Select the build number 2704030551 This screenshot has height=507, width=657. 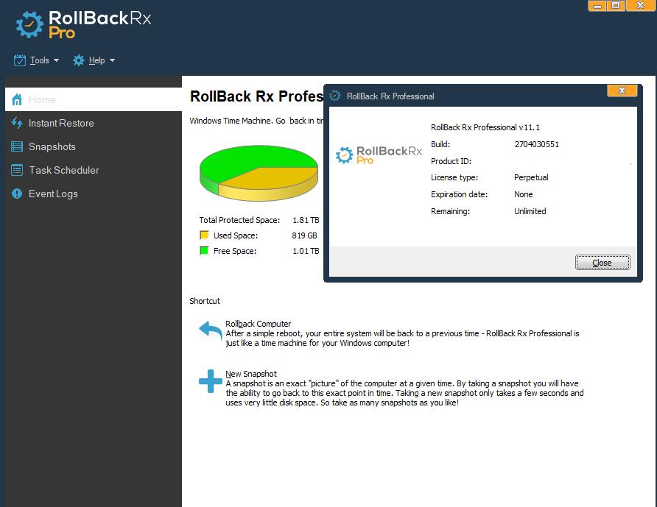pyautogui.click(x=537, y=144)
